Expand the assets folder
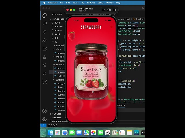Viewport: 185px width, 138px height. 57,30
